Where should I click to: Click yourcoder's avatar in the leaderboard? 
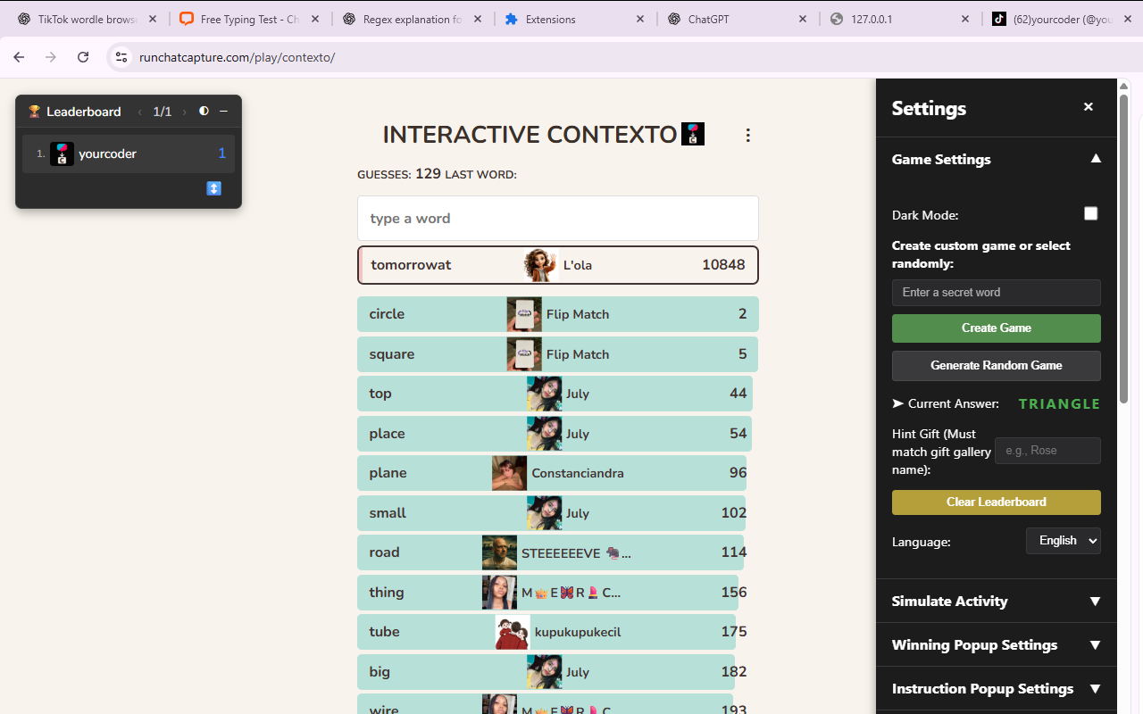click(x=62, y=154)
